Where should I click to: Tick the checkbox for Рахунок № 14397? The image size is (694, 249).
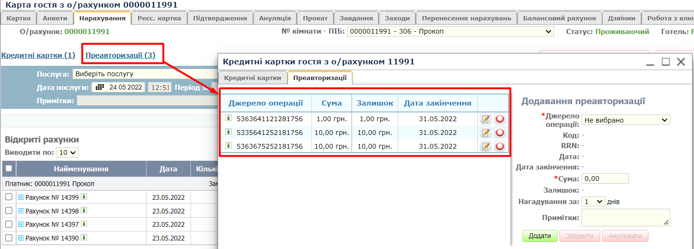(9, 224)
